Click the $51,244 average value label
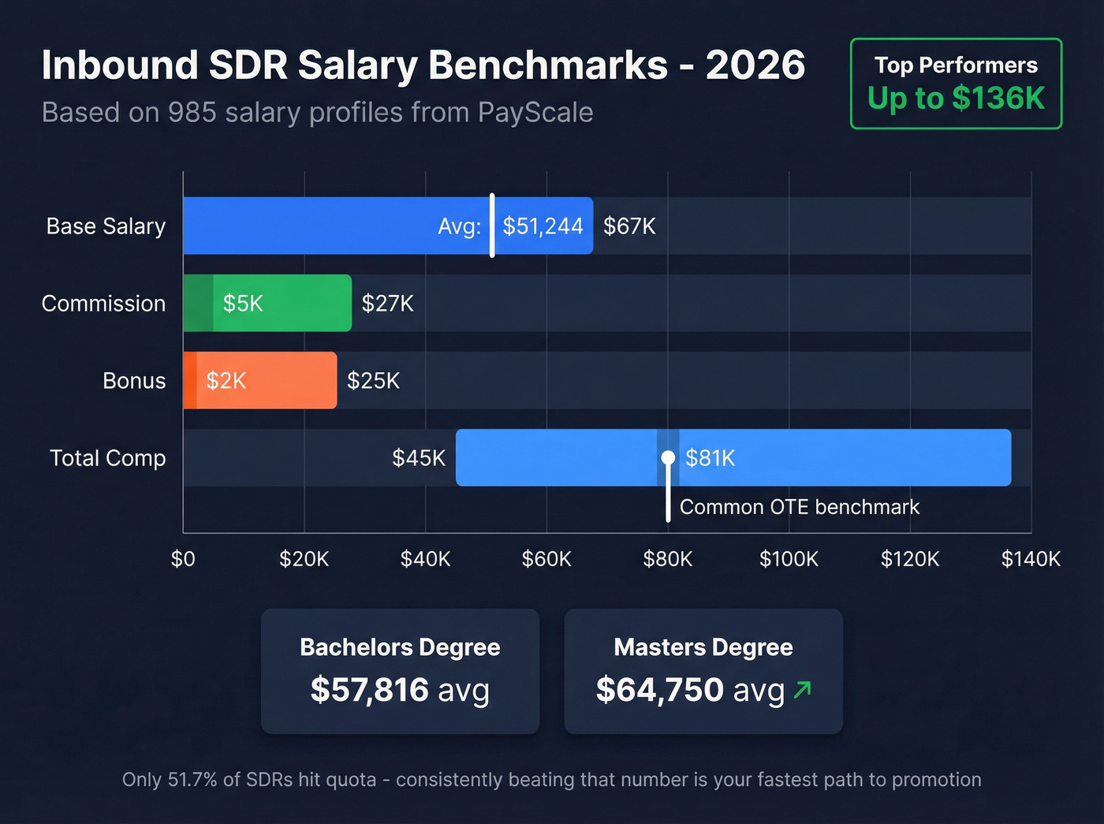The width and height of the screenshot is (1104, 824). pyautogui.click(x=543, y=226)
